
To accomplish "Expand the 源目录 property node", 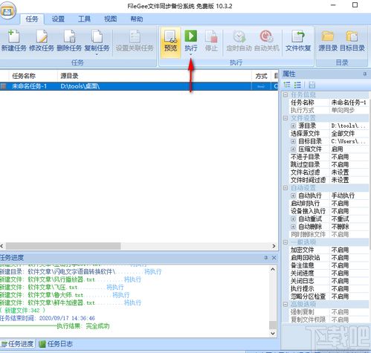I will tap(293, 126).
